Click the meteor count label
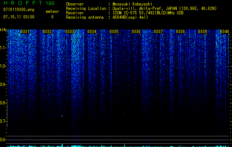232x147 pixels. click(52, 11)
